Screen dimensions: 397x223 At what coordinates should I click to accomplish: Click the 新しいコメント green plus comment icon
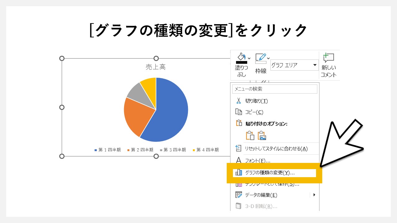click(328, 57)
